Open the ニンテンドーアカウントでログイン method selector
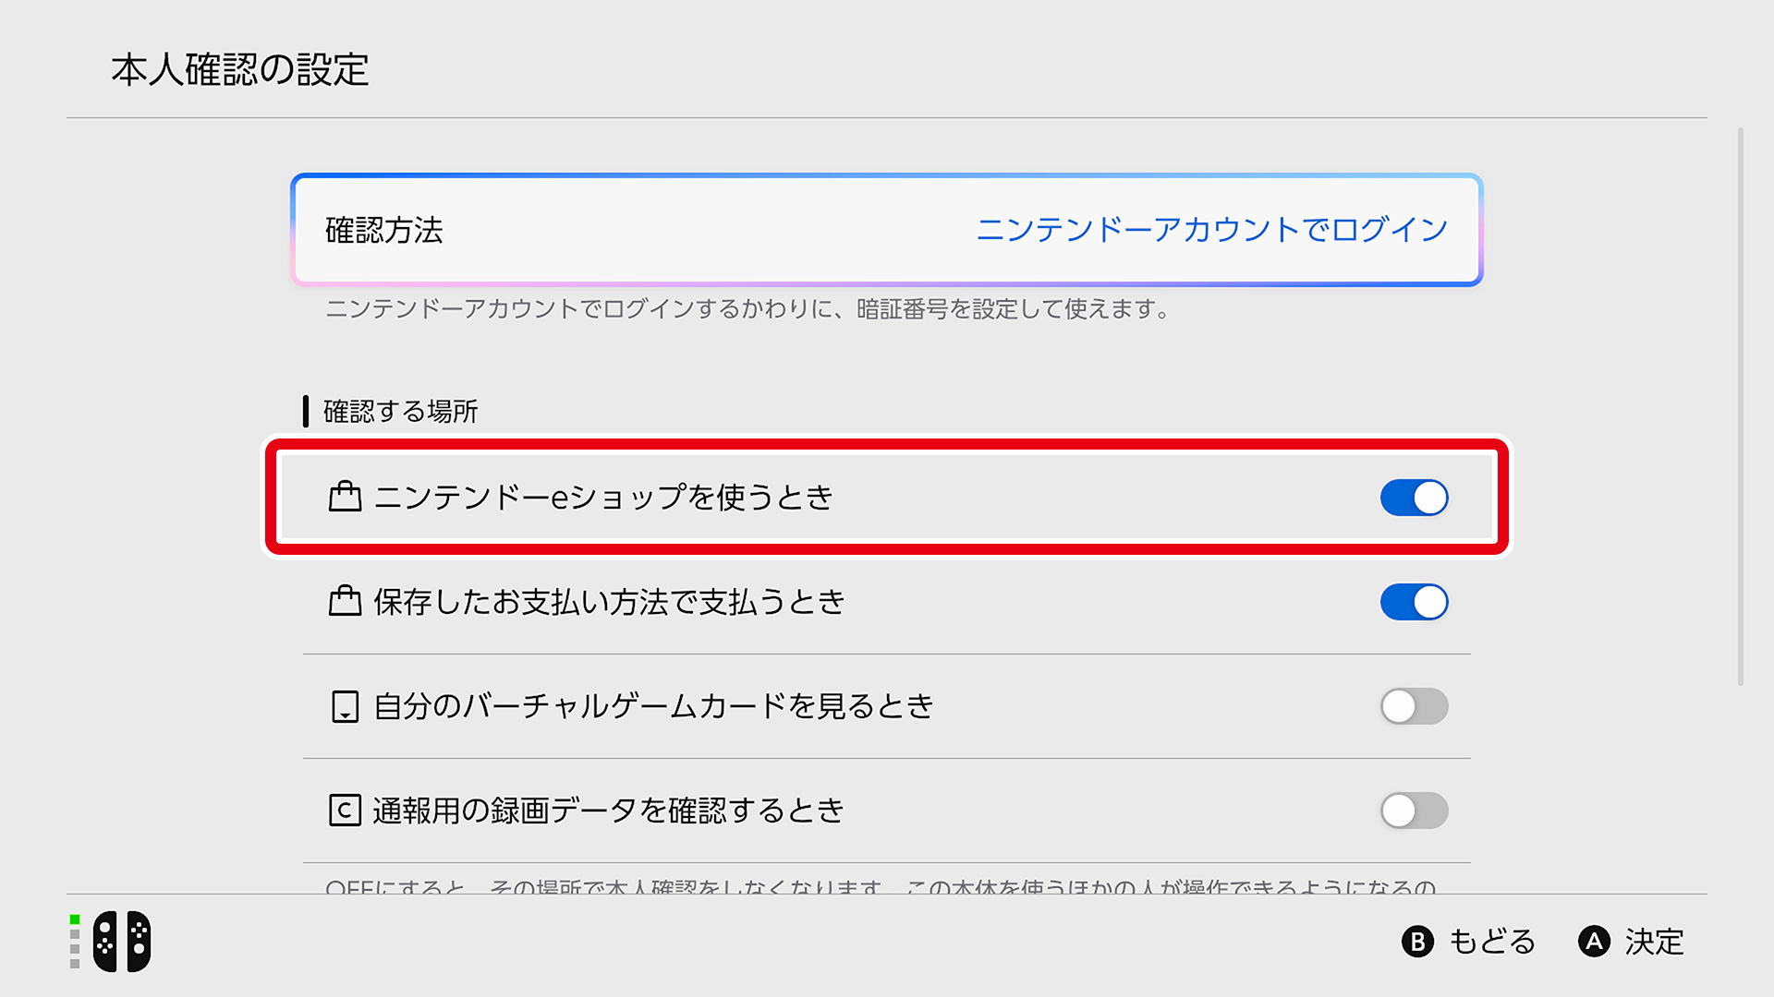This screenshot has height=997, width=1774. [1211, 230]
